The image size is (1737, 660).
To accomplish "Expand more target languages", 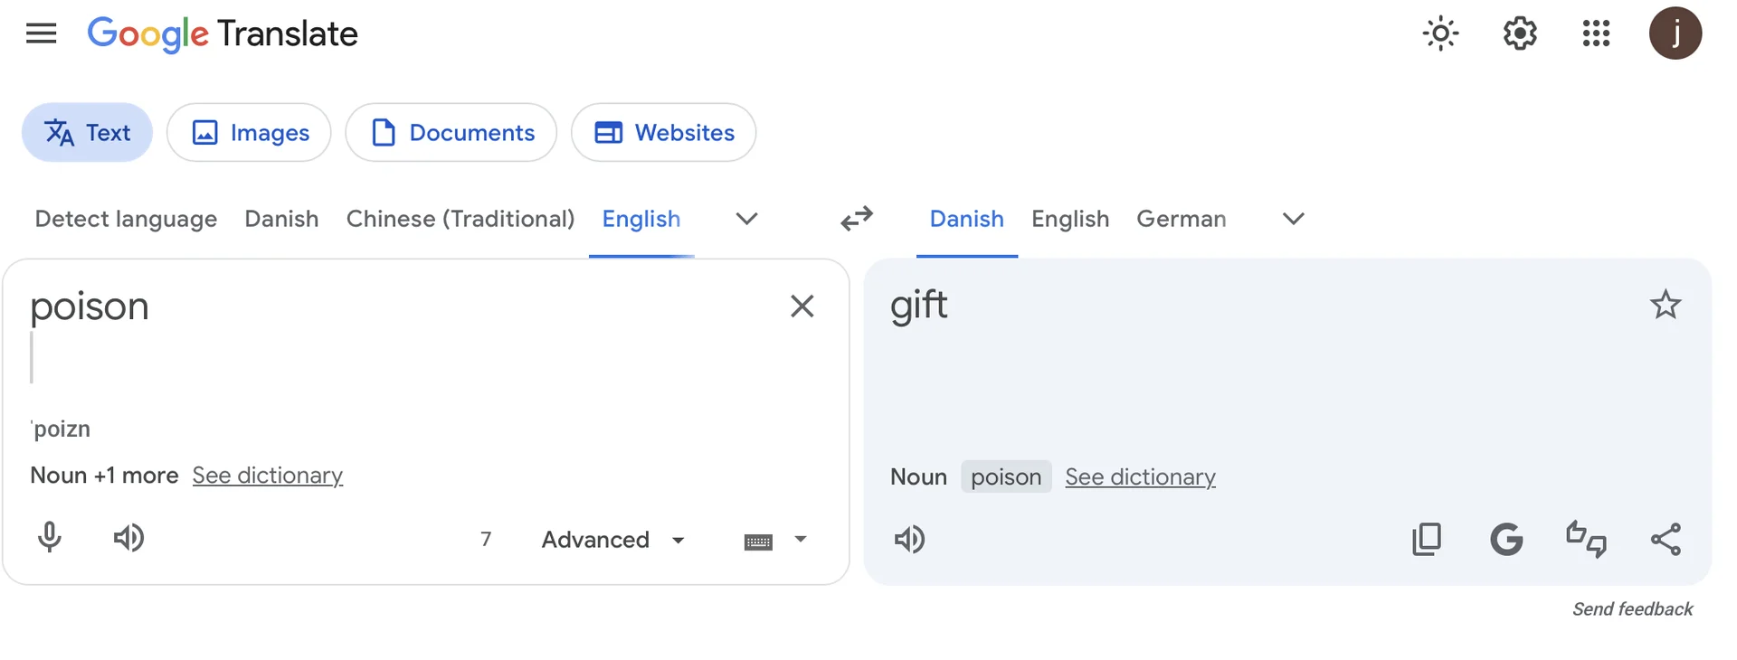I will click(1294, 219).
